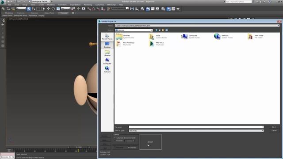Toggle the Spinner Snap button
The image size is (283, 159).
click(103, 9)
